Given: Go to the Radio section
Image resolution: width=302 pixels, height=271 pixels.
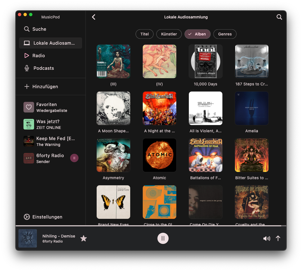Looking at the screenshot, I should [51, 56].
